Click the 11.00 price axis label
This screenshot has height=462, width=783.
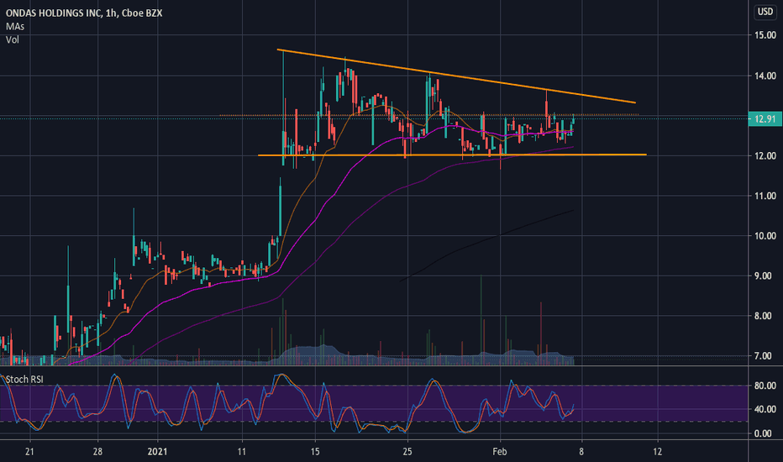click(765, 196)
